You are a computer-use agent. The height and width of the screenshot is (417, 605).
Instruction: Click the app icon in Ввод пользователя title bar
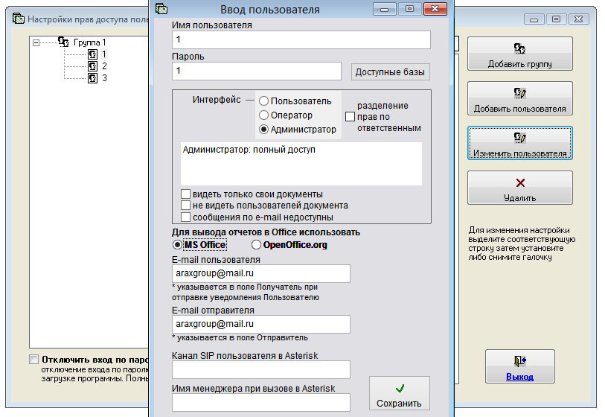tap(161, 8)
